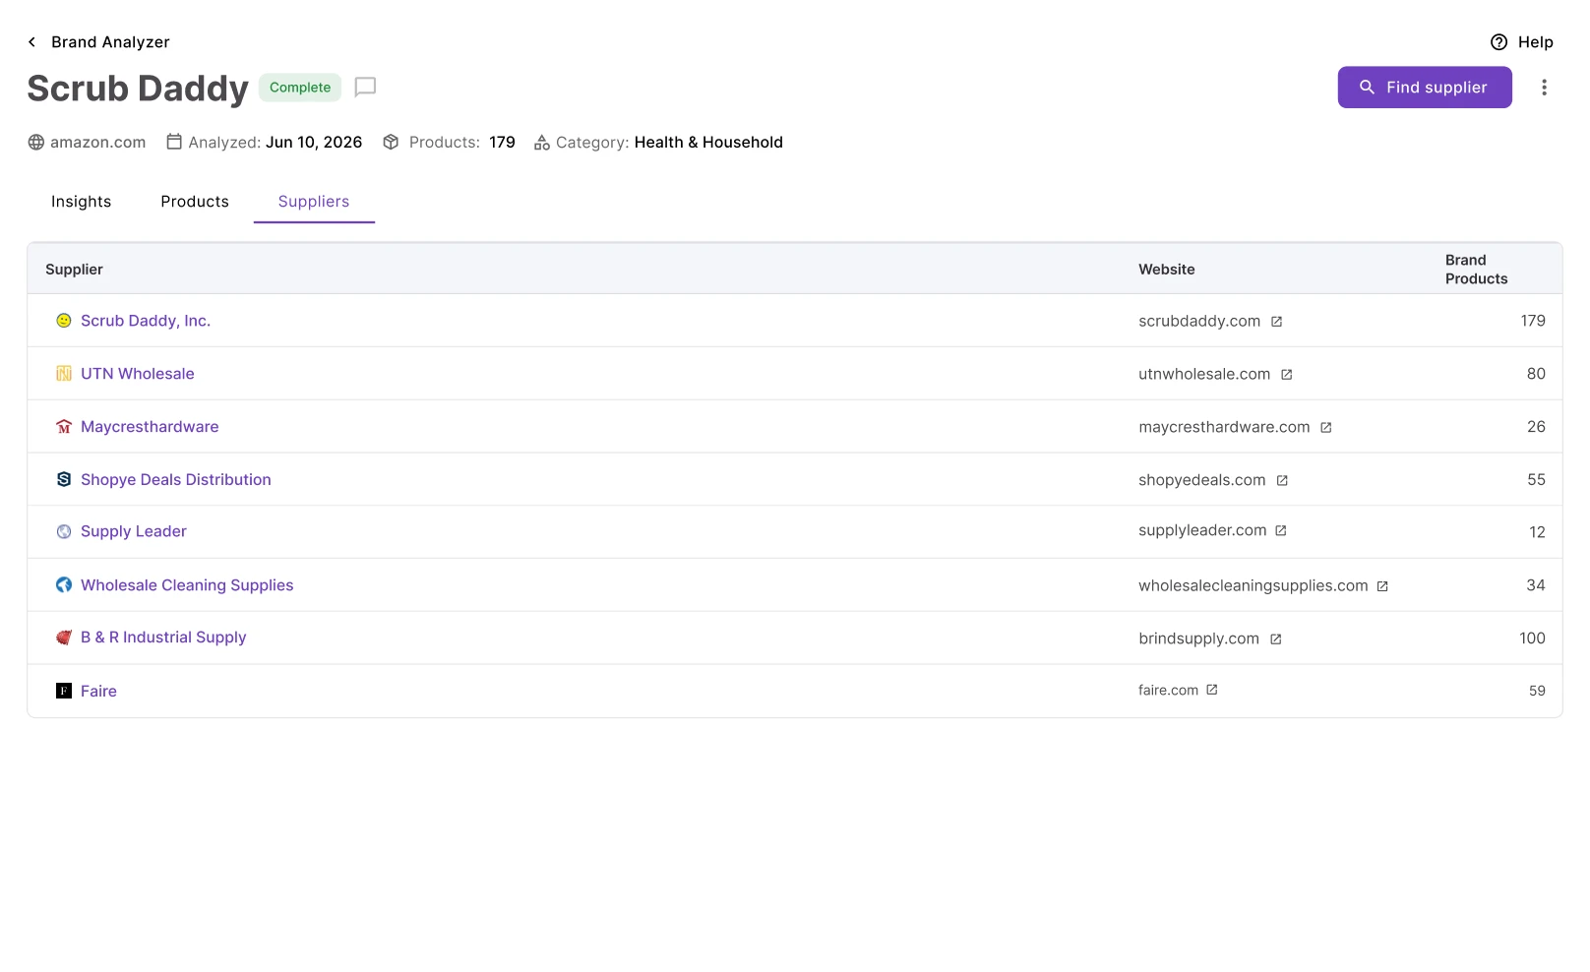Switch to the Insights tab

[82, 202]
